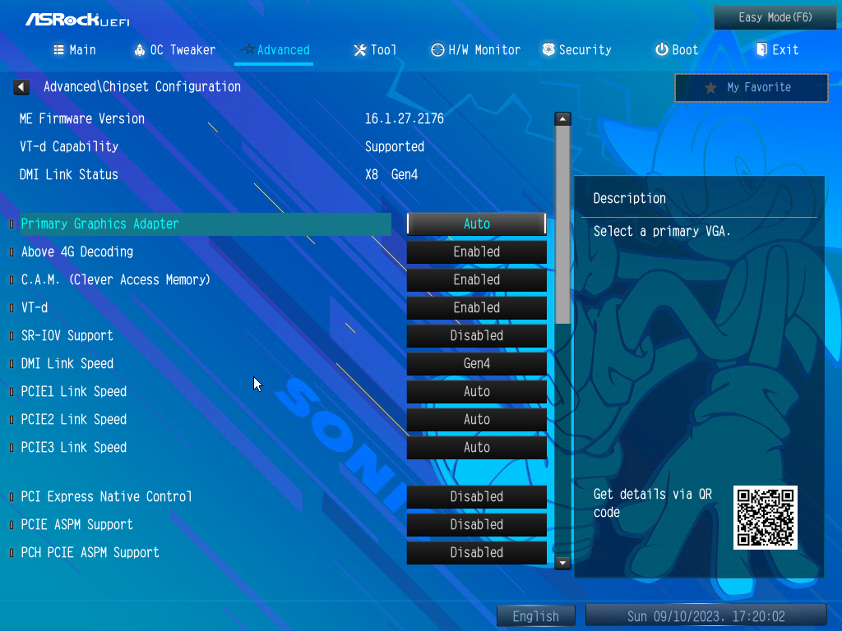Click the 'Select a primary VGA.' description text
Image resolution: width=842 pixels, height=631 pixels.
[662, 231]
